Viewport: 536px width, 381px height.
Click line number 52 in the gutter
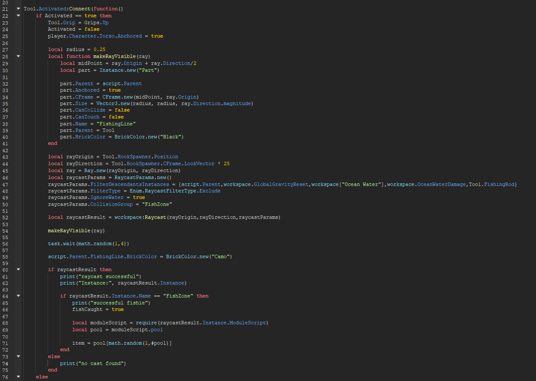click(x=5, y=217)
